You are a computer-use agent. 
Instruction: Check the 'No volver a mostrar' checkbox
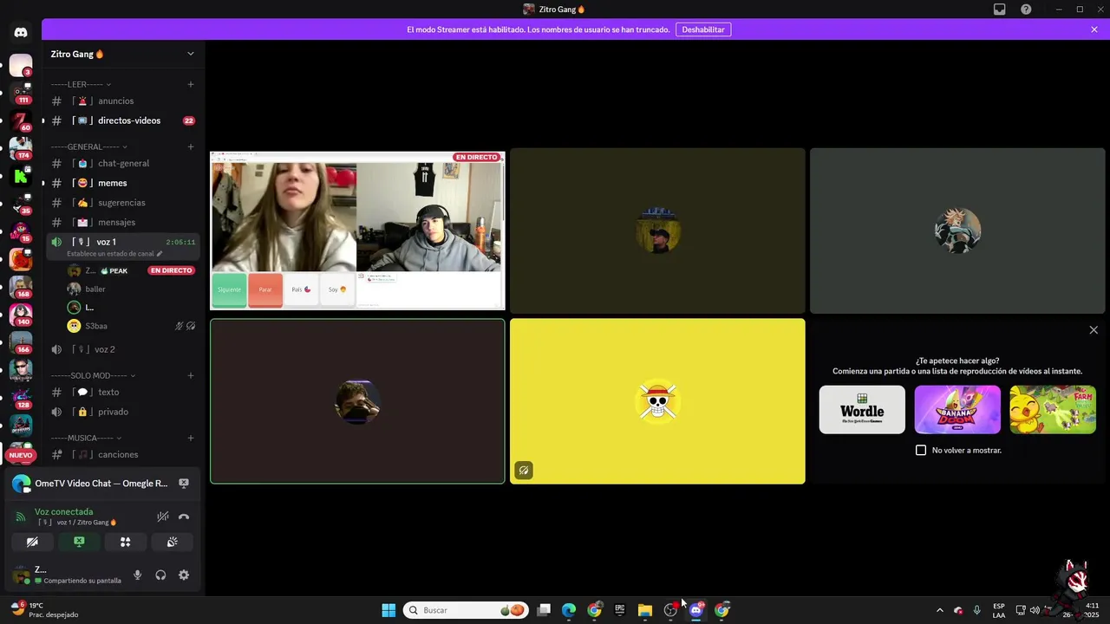point(921,451)
